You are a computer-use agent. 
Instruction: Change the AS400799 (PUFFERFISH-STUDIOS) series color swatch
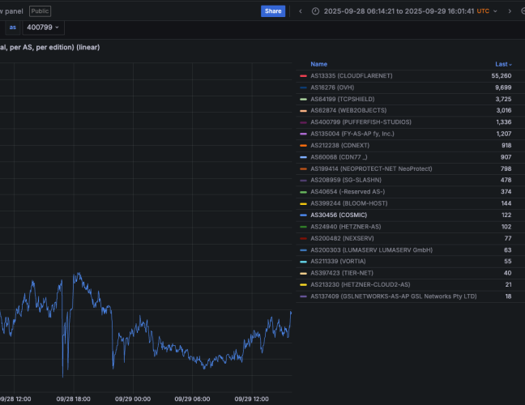[303, 122]
